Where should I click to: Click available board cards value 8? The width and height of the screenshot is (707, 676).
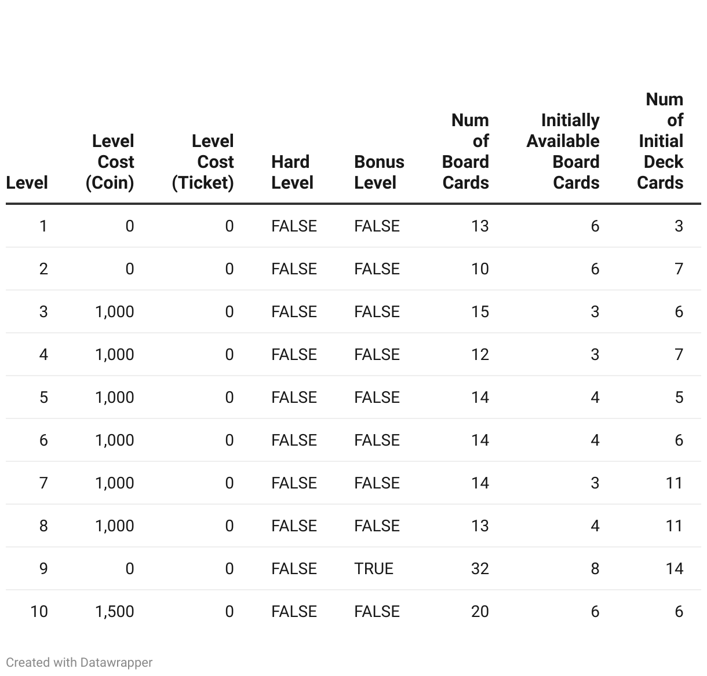(595, 568)
